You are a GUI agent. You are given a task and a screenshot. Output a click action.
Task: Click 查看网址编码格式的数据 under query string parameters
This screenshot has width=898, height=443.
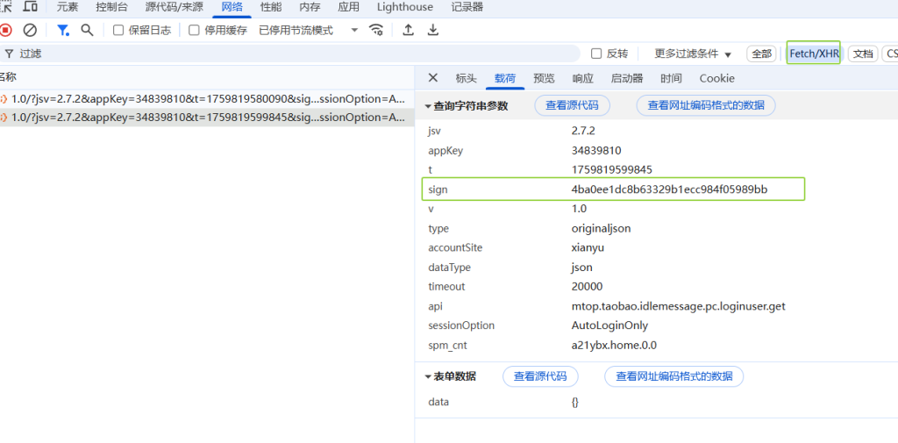tap(706, 105)
